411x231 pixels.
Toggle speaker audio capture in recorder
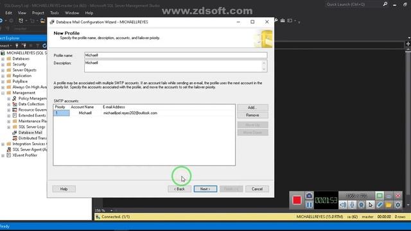[343, 205]
